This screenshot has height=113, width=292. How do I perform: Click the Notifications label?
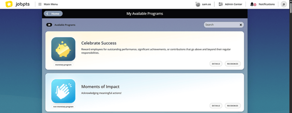pos(267,4)
